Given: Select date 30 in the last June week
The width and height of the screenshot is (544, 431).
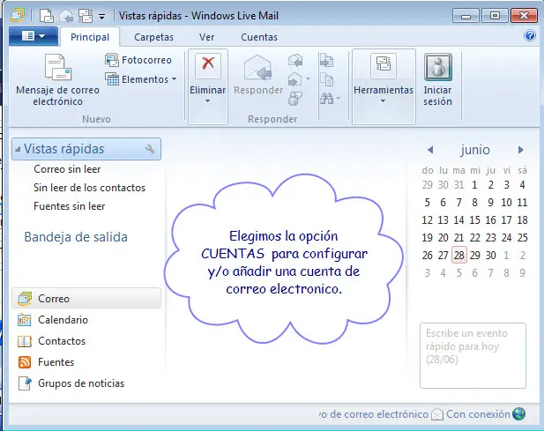Looking at the screenshot, I should [490, 256].
